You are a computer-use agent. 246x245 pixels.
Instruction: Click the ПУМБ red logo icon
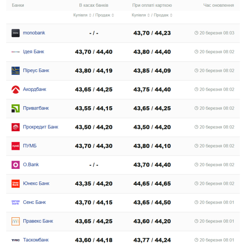15,146
